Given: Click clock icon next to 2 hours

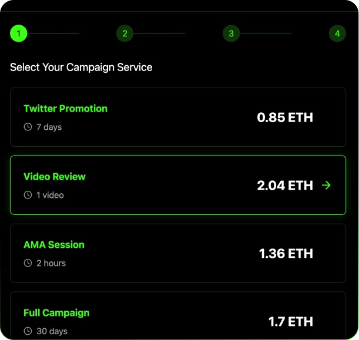Looking at the screenshot, I should tap(28, 263).
